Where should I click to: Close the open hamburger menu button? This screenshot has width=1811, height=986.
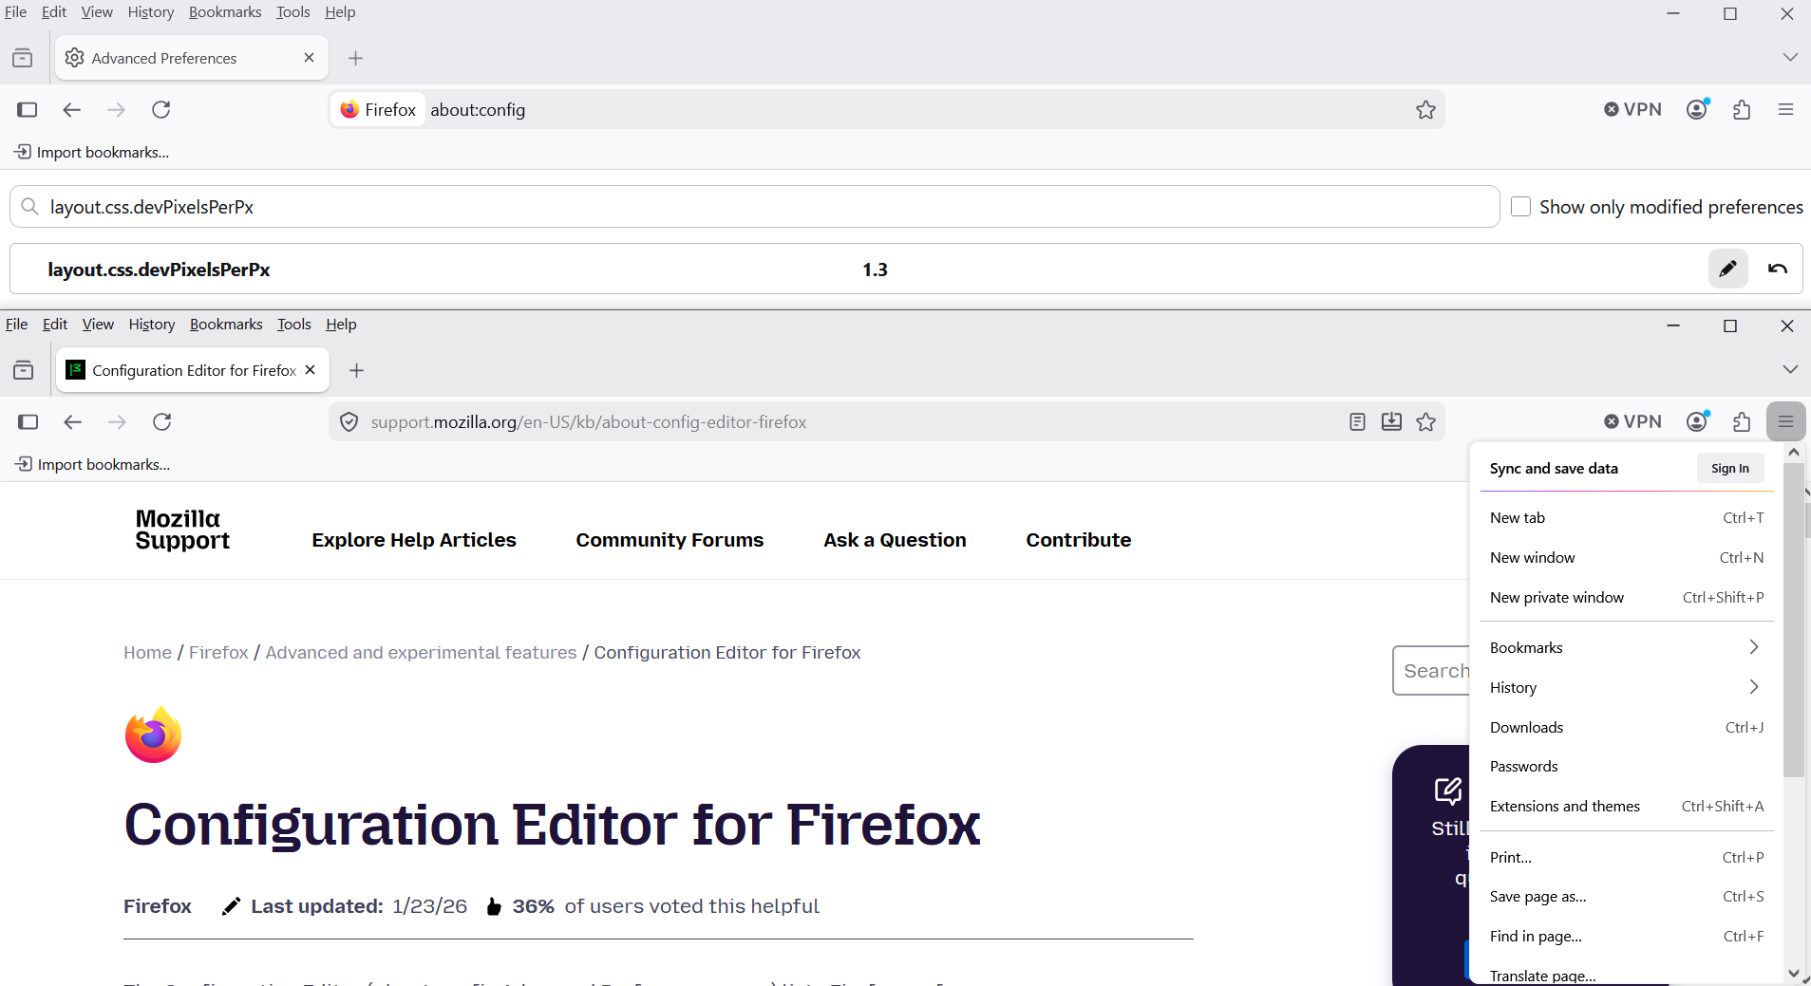click(1785, 422)
